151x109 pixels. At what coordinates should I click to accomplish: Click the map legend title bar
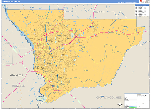tap(137, 94)
